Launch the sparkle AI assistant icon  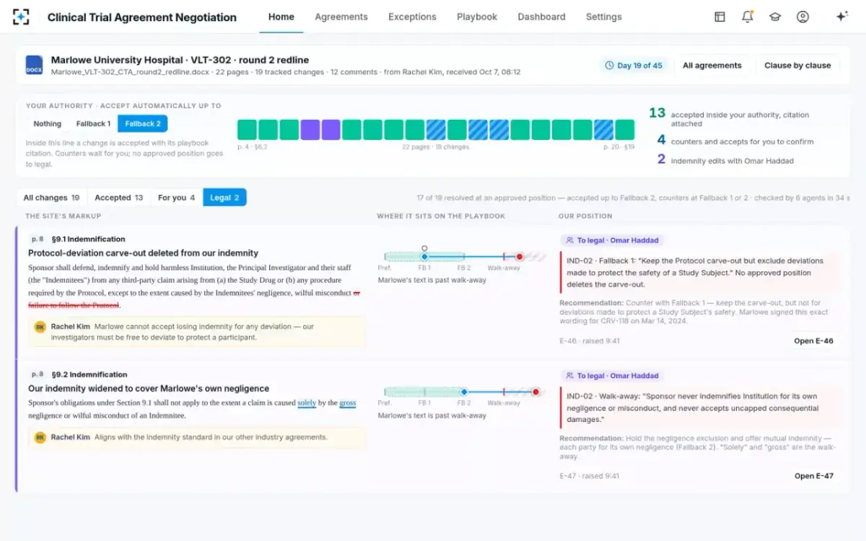841,17
